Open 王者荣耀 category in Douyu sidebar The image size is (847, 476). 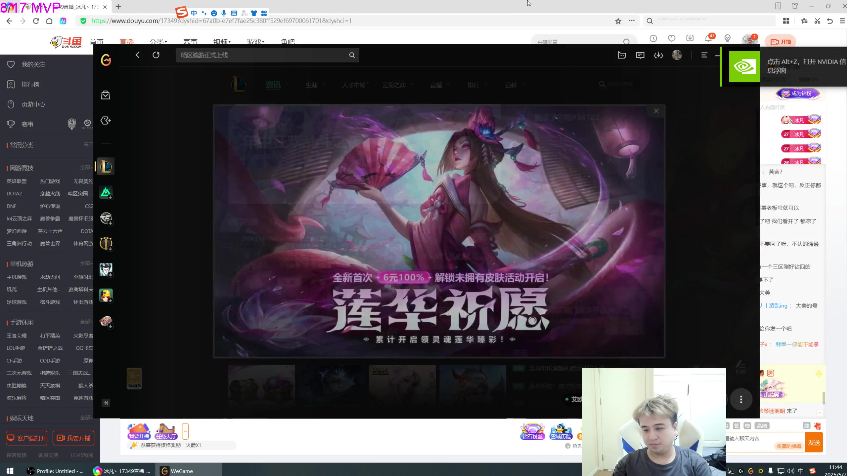[17, 336]
